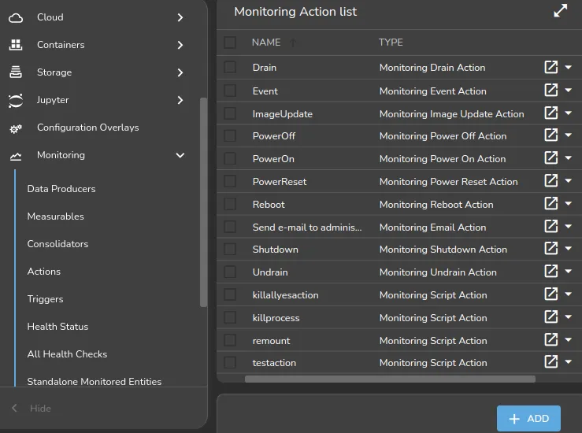Viewport: 582px width, 433px height.
Task: Sort the list by the NAME arrow
Action: tap(293, 43)
